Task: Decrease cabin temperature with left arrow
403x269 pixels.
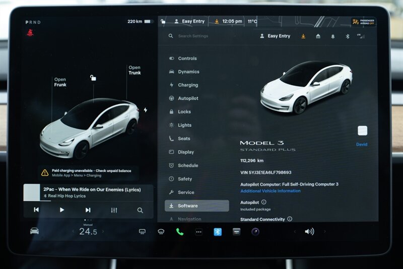Action: click(x=73, y=232)
